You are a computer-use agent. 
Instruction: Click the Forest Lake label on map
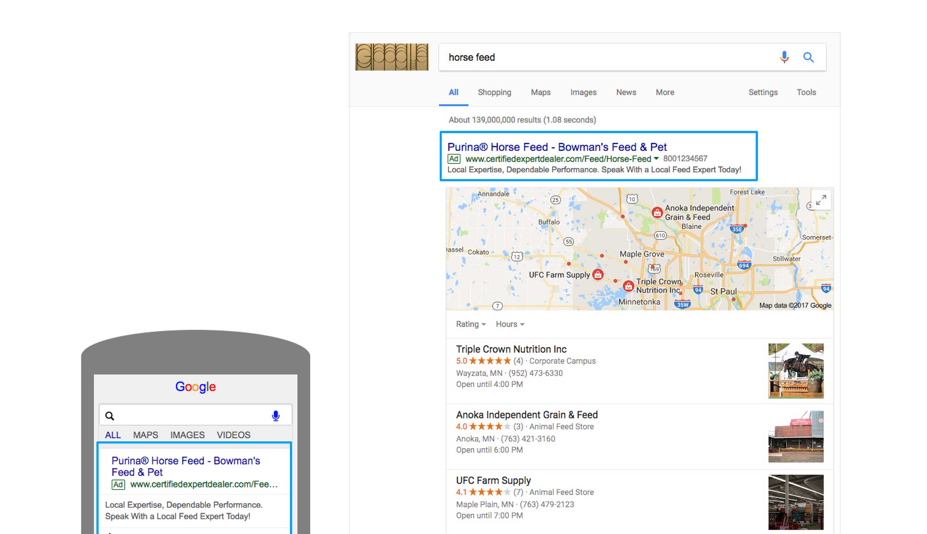click(747, 192)
